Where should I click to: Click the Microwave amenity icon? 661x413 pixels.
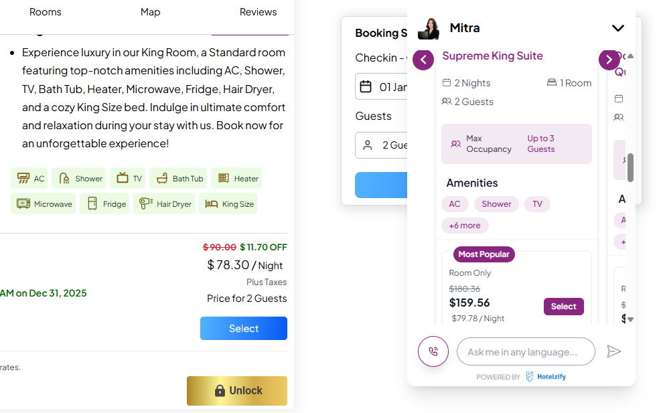23,203
